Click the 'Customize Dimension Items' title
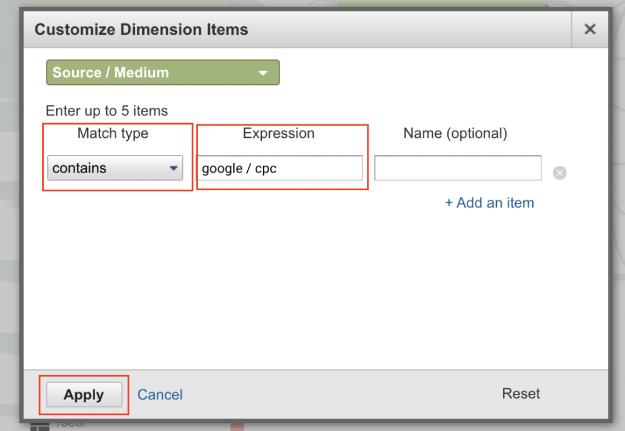Image resolution: width=625 pixels, height=431 pixels. (142, 29)
